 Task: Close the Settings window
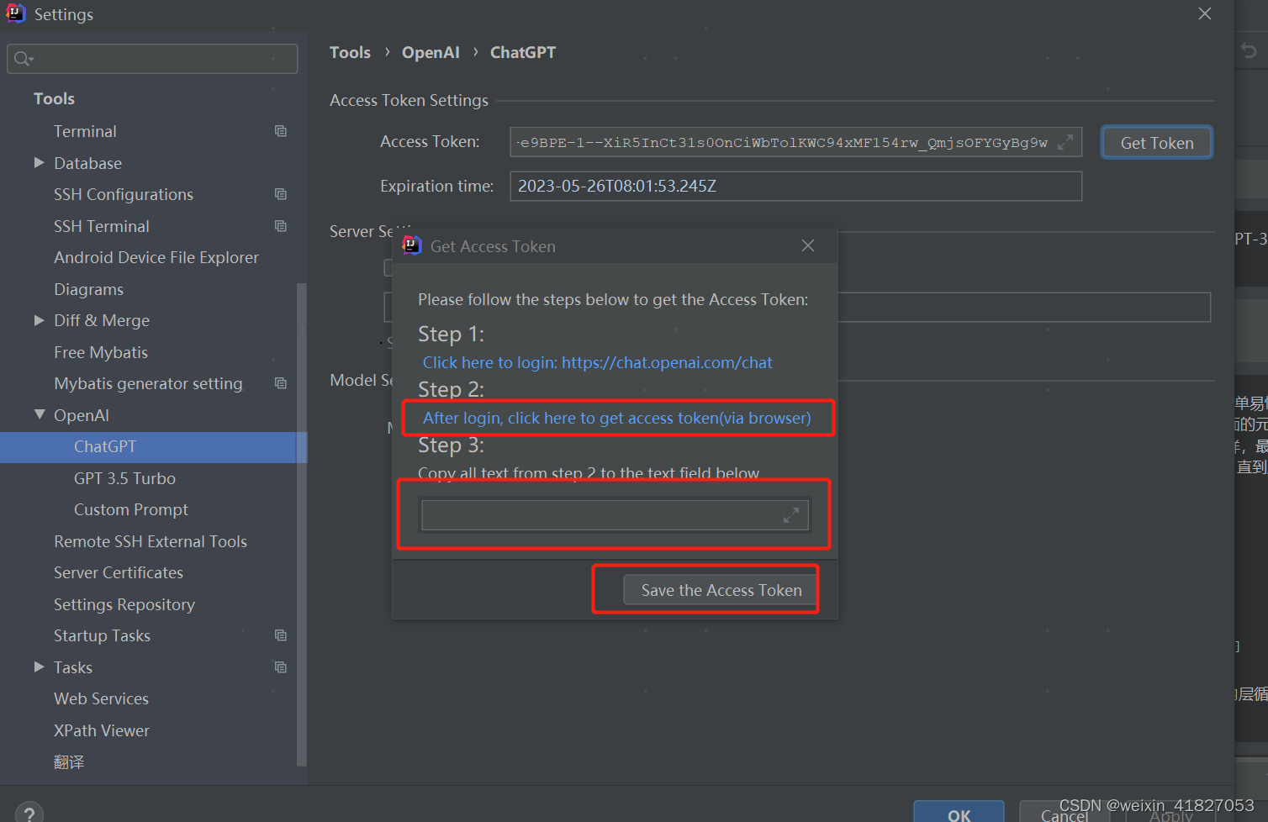[x=1205, y=13]
